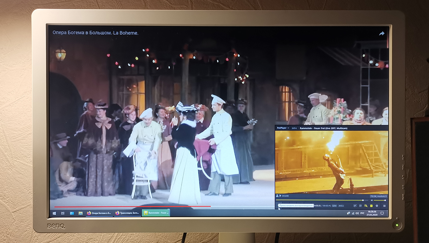Open the File Explorer taskbar icon
Screen dimensions: 429x243
tap(80, 213)
